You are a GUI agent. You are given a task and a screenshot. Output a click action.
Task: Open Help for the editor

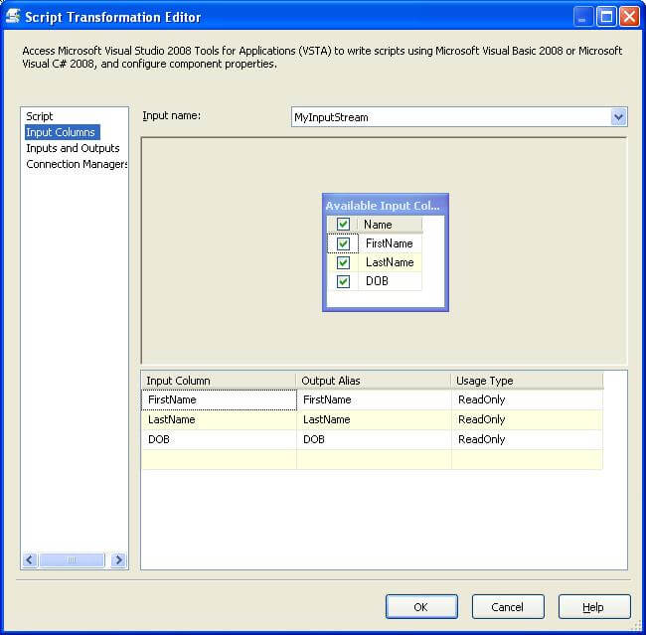click(x=594, y=606)
